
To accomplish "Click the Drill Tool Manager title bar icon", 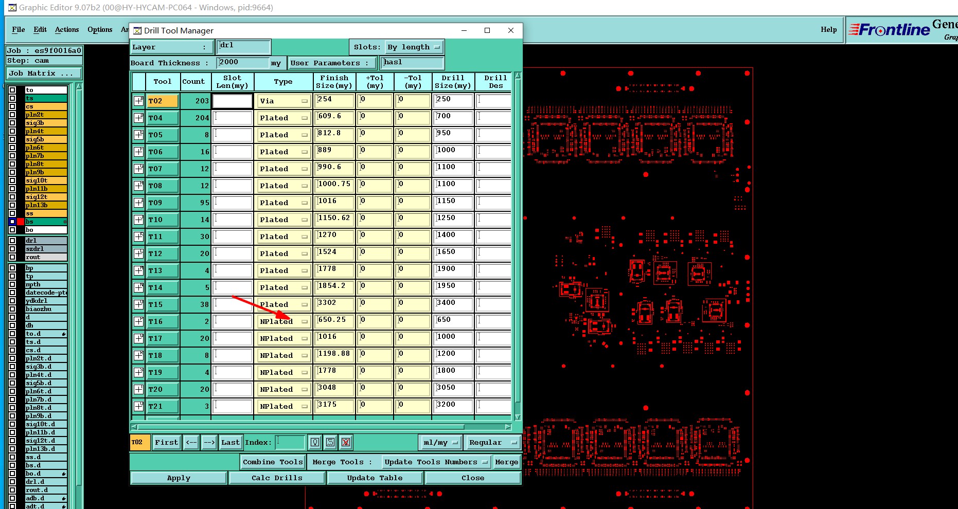I will 137,31.
